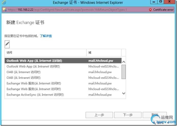
Task: Click the page icon in address bar
Action: 5,10
